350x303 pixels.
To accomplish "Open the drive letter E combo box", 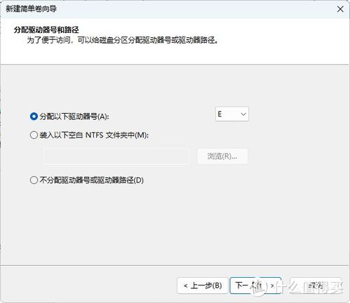I will point(232,114).
